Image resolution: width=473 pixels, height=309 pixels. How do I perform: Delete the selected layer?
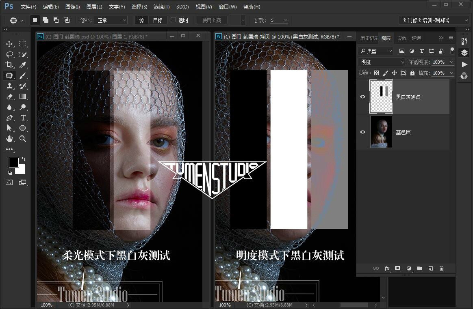pos(441,268)
